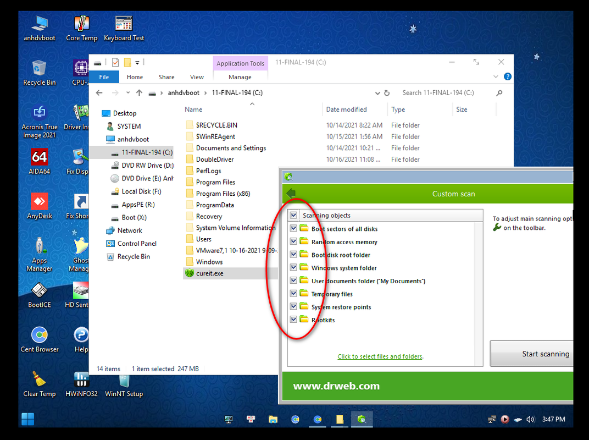The height and width of the screenshot is (440, 589).
Task: Open Apps Manager desktop icon
Action: tap(40, 254)
